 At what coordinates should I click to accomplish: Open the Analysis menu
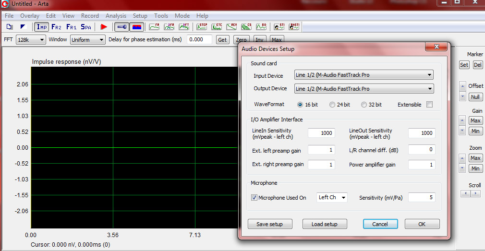coord(116,16)
